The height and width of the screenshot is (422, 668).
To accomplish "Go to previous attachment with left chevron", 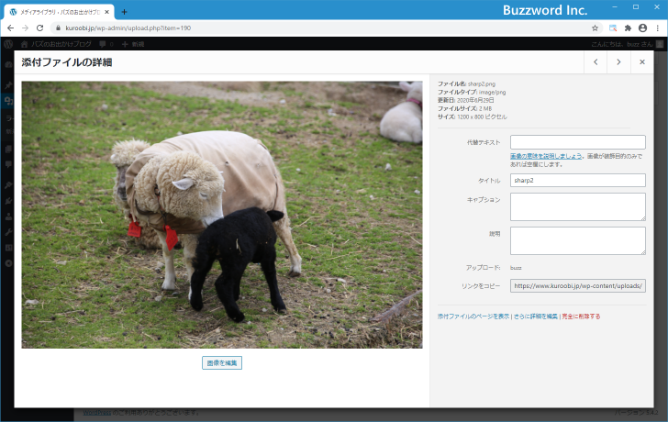I will 596,62.
